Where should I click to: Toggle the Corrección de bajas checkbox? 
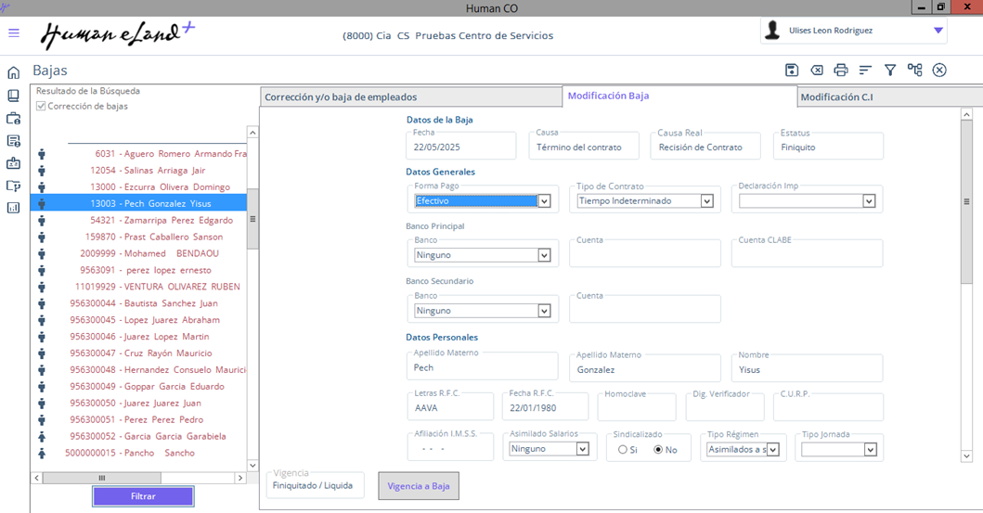[41, 107]
